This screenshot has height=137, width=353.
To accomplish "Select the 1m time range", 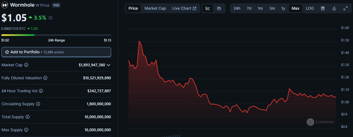I will tap(260, 8).
